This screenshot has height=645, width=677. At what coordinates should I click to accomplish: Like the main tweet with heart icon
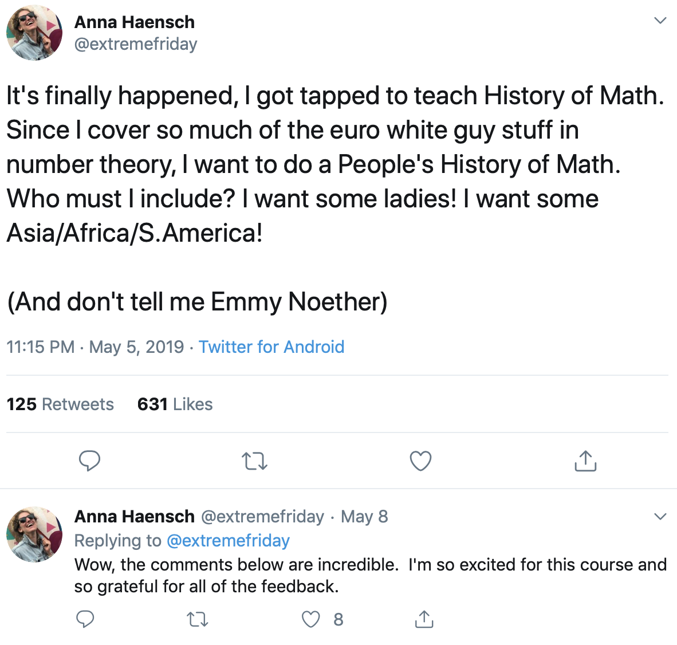coord(420,461)
